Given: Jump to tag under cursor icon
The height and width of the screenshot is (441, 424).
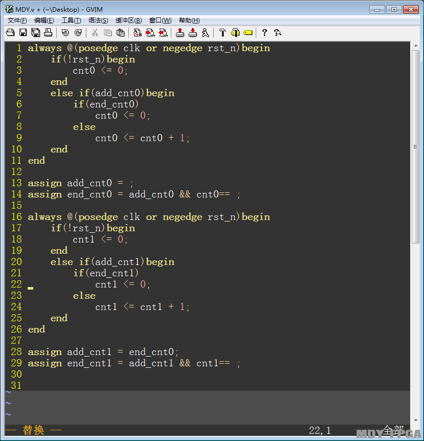Looking at the screenshot, I should pyautogui.click(x=248, y=33).
